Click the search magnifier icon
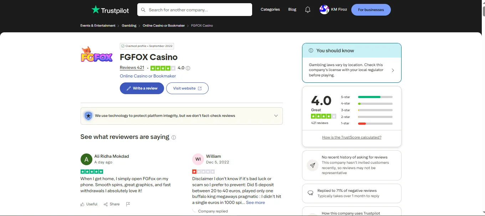The height and width of the screenshot is (216, 485). tap(143, 10)
